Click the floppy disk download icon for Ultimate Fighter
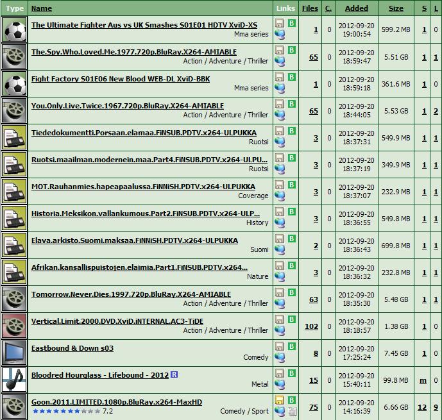This screenshot has width=442, height=420. point(280,23)
